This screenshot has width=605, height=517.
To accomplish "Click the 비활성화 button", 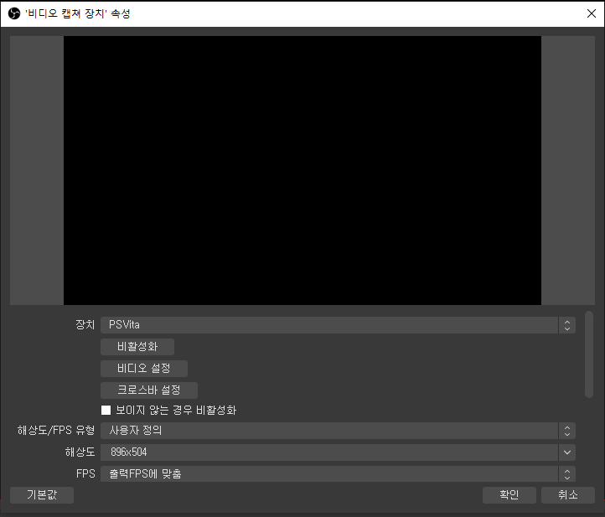I will point(137,346).
